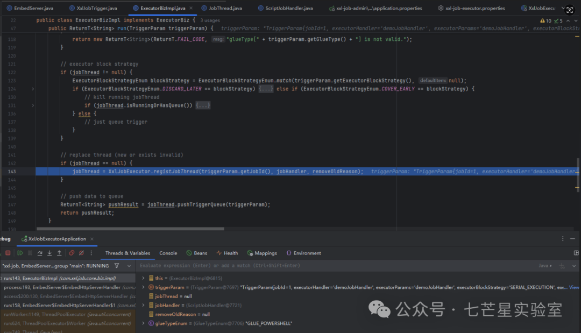Expand the triggerParam variable node
Screen dimensions: 581x333
[144, 287]
